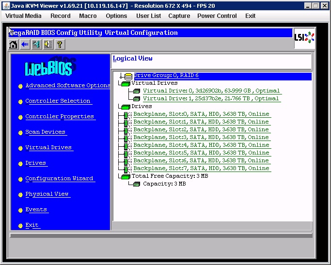This screenshot has width=331, height=265.
Task: Click the Home toolbar icon
Action: pos(13,45)
